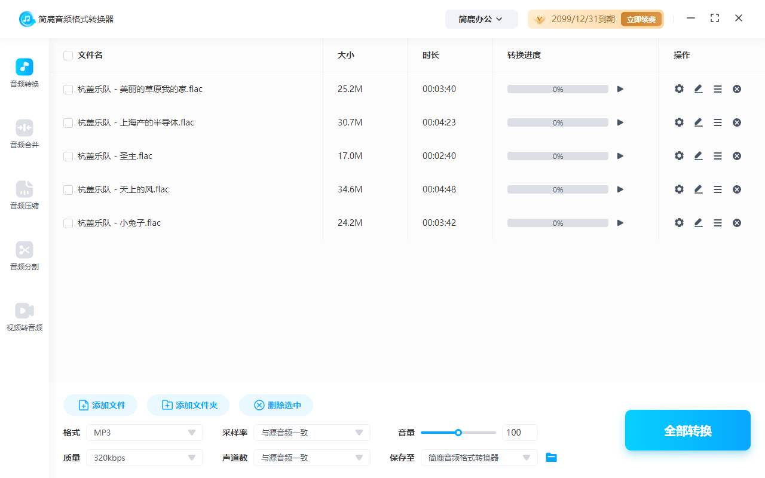Remove 小兔子.flac using its delete icon
The width and height of the screenshot is (765, 478).
click(x=737, y=222)
